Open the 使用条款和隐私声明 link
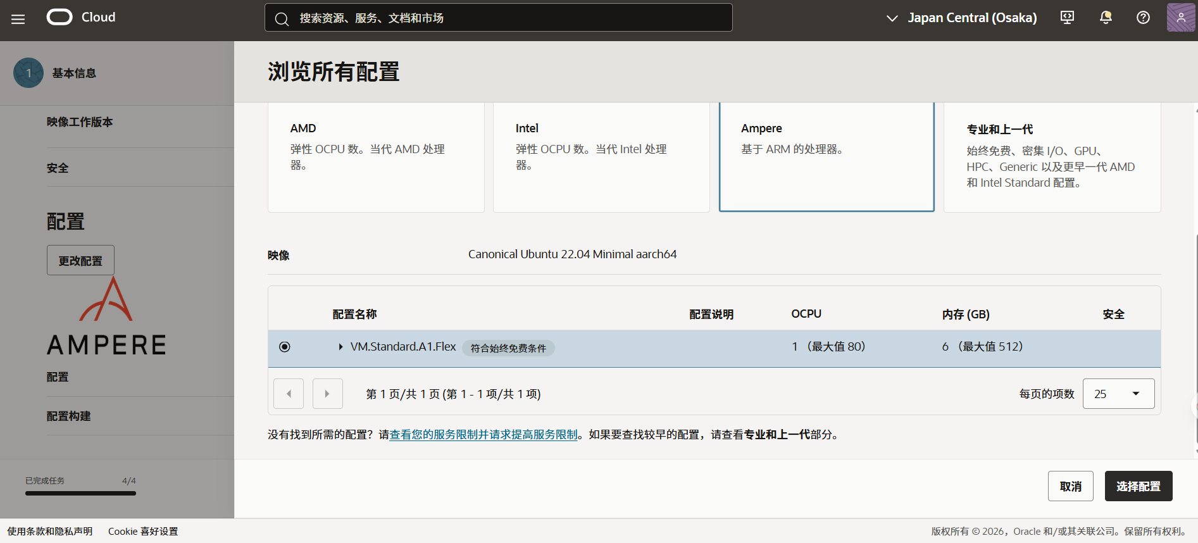 [x=50, y=532]
